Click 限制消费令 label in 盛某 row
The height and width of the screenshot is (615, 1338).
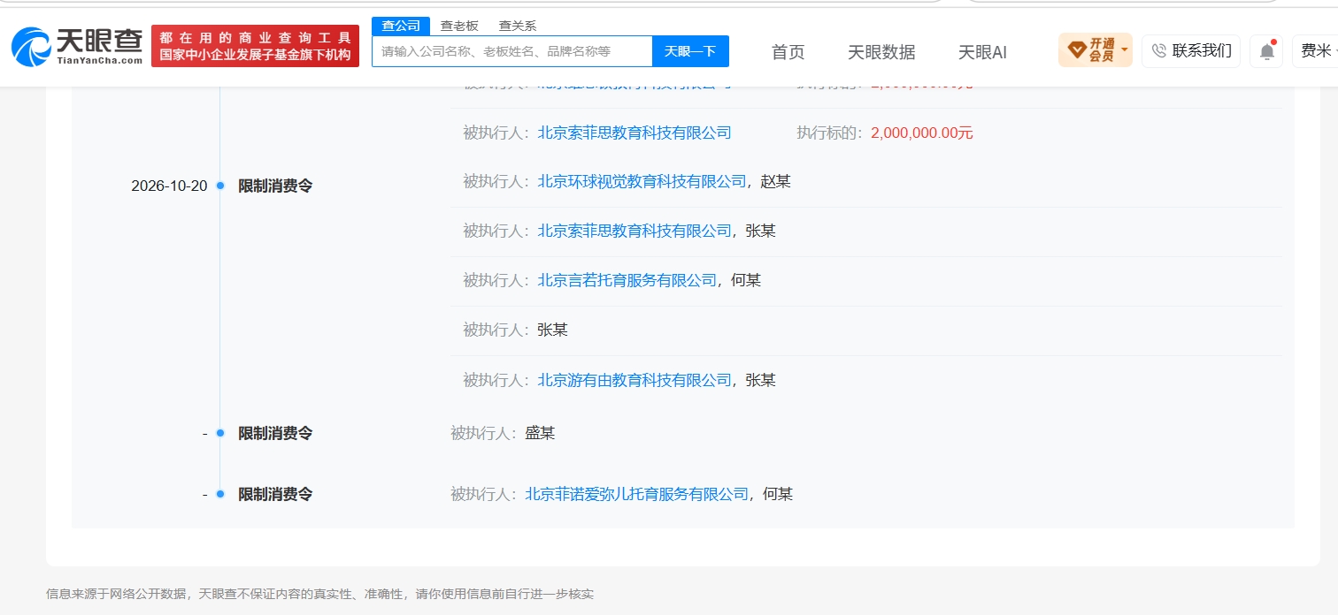pos(275,433)
